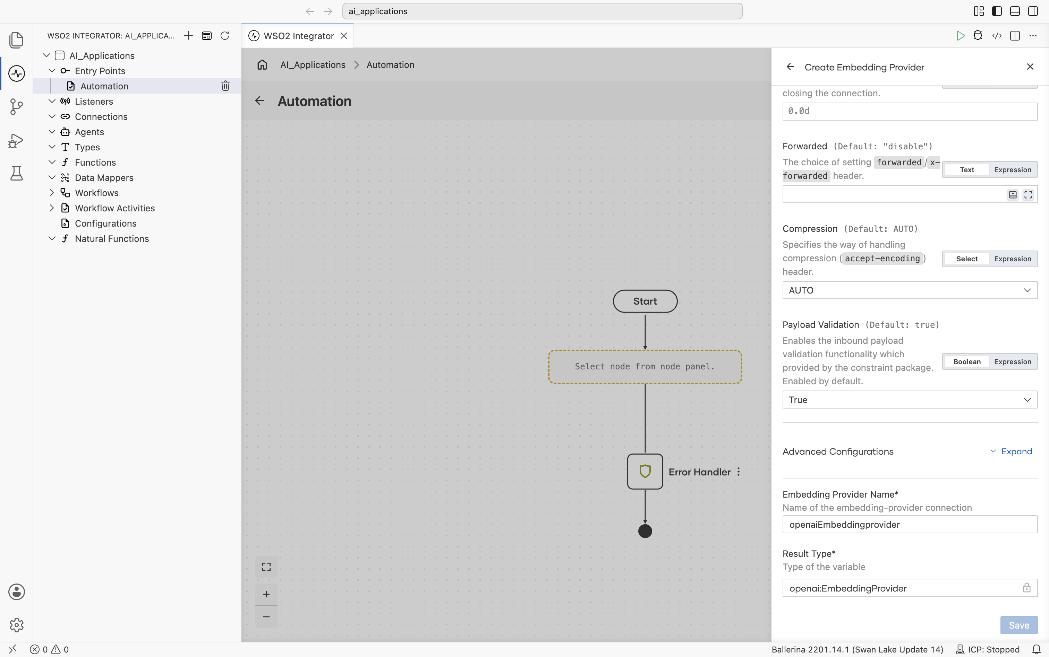
Task: Fit diagram to screen
Action: coord(266,567)
